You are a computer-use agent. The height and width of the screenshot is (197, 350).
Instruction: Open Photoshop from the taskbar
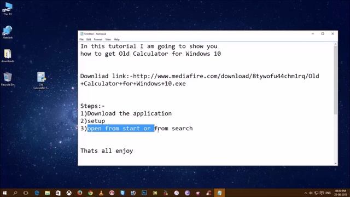[x=144, y=193]
